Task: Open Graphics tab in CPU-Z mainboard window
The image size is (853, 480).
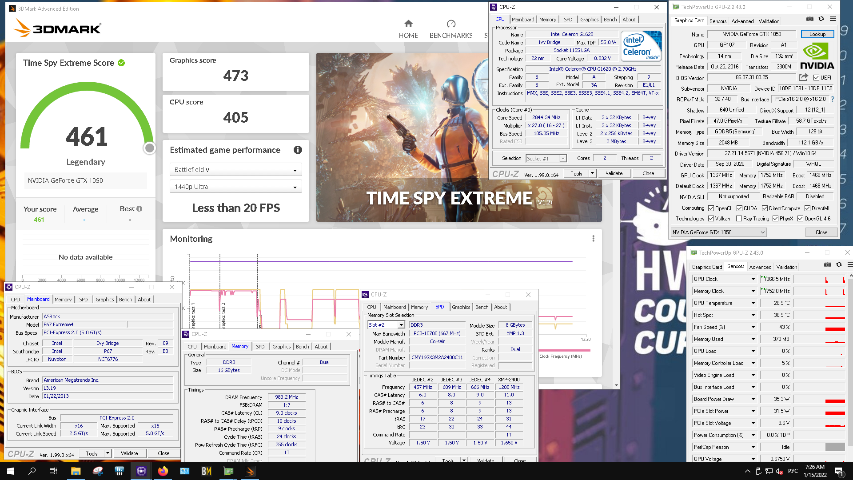Action: pyautogui.click(x=105, y=300)
